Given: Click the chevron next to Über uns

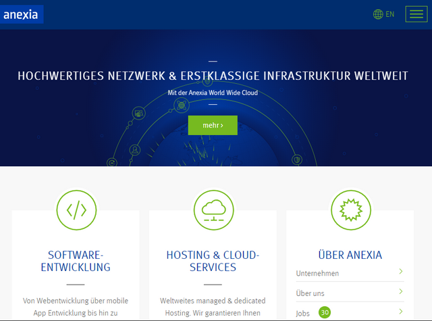Looking at the screenshot, I should pyautogui.click(x=401, y=291).
